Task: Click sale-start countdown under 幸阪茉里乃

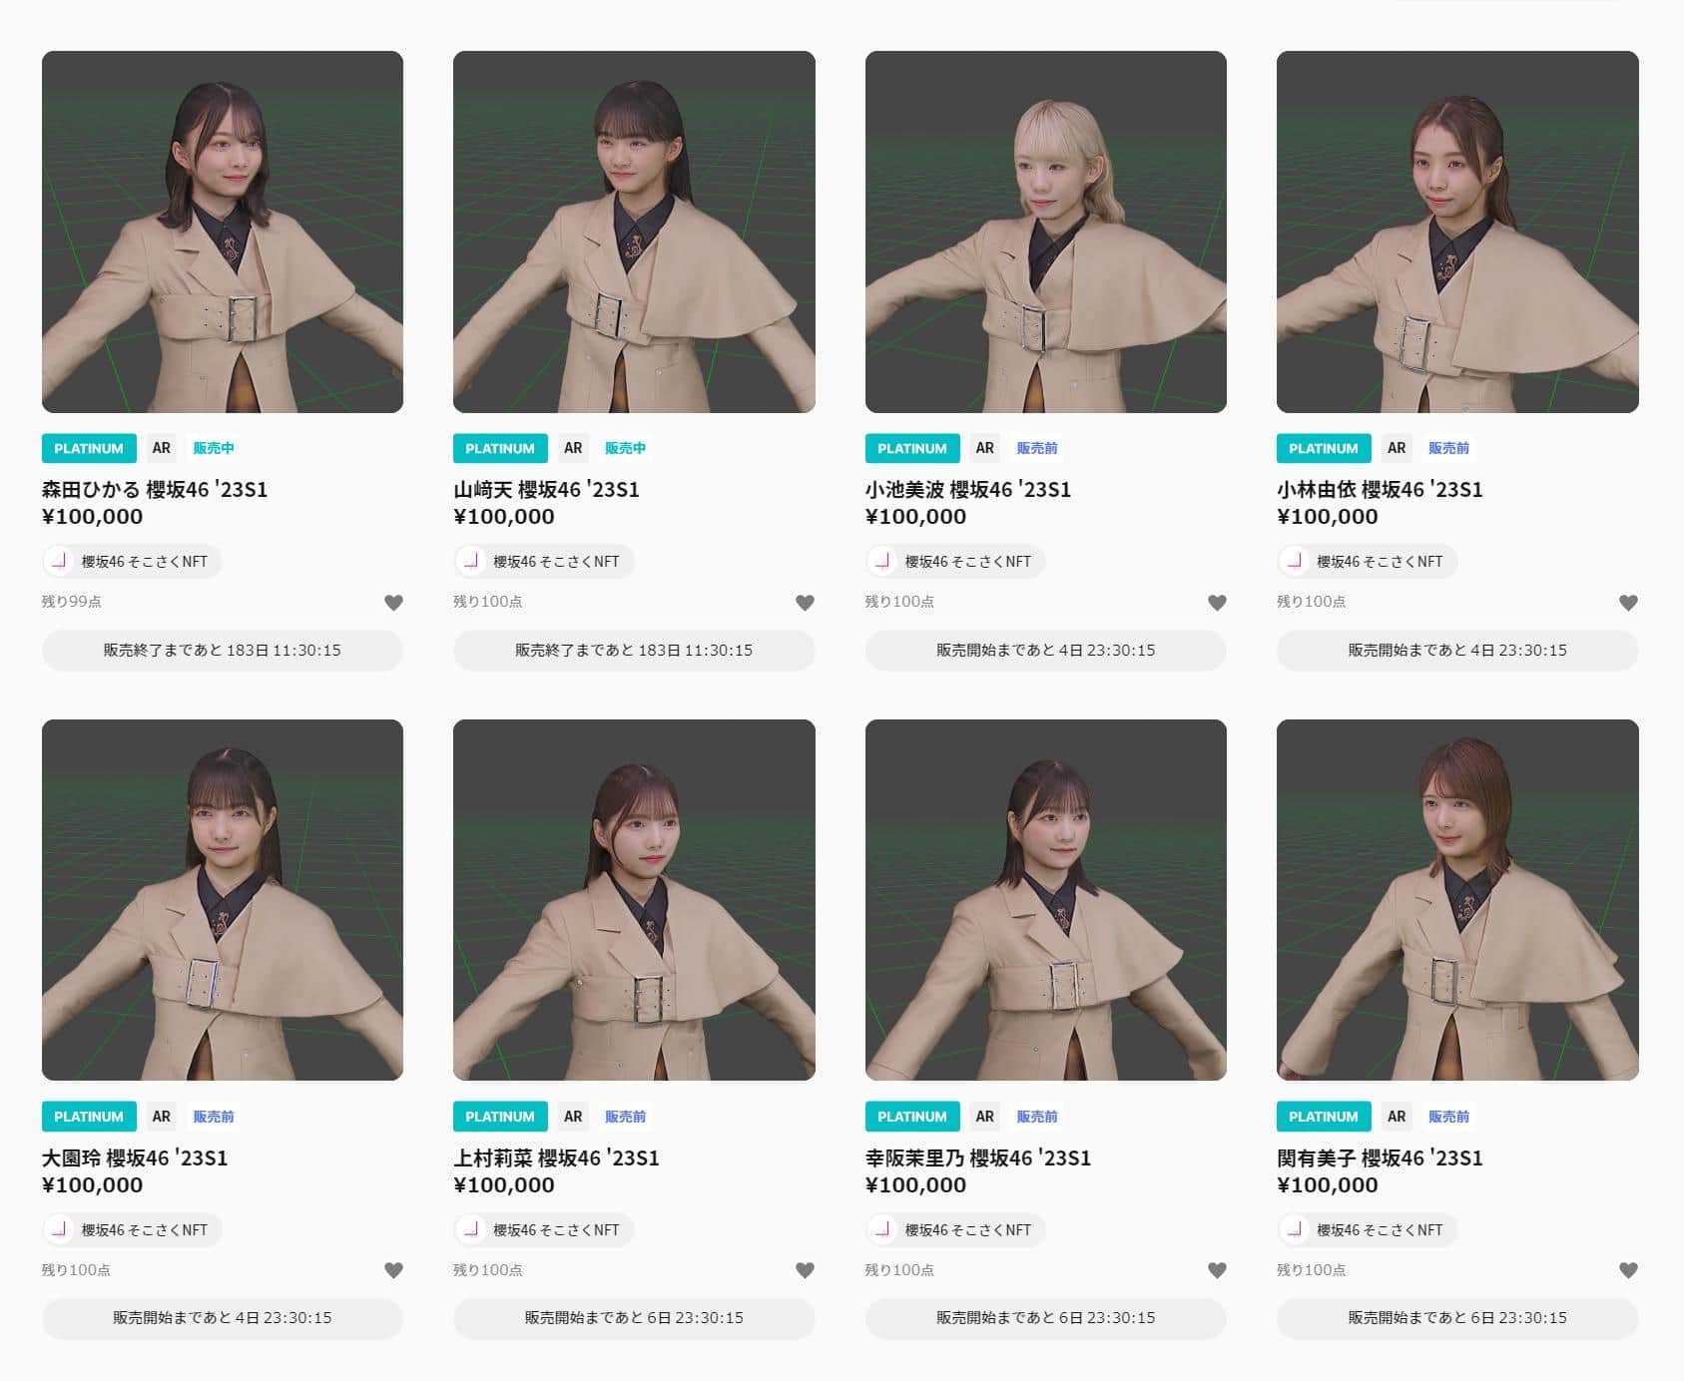Action: click(1045, 1317)
